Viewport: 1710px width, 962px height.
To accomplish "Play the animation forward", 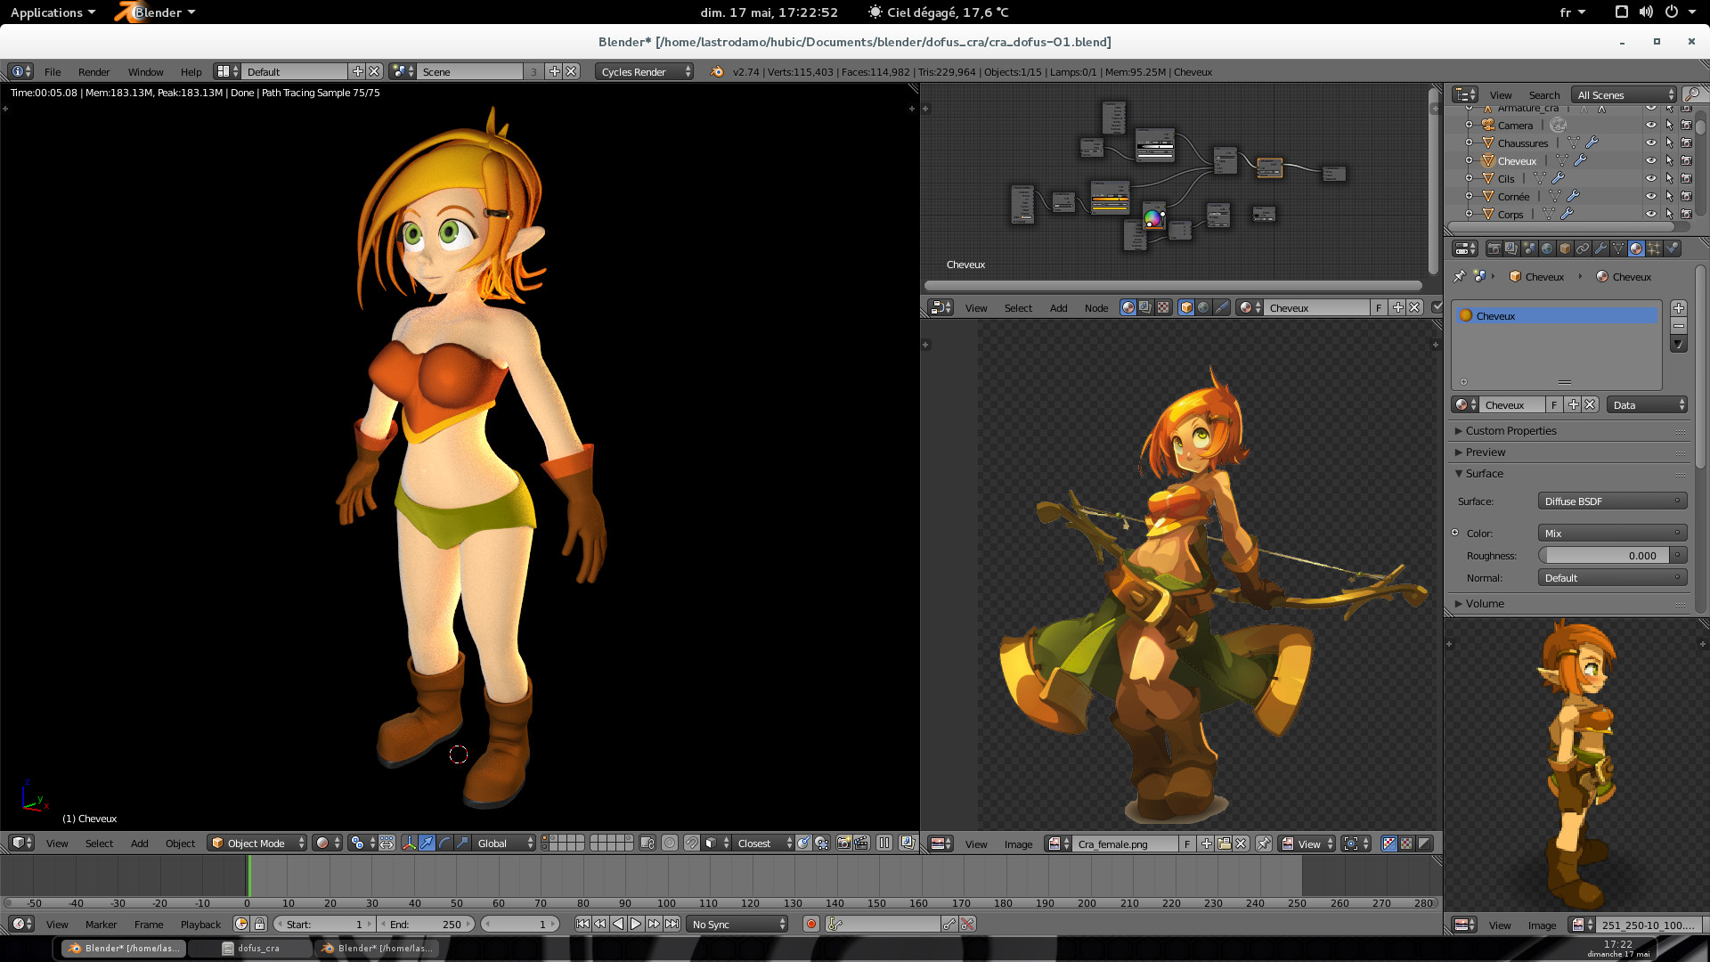I will [x=636, y=925].
